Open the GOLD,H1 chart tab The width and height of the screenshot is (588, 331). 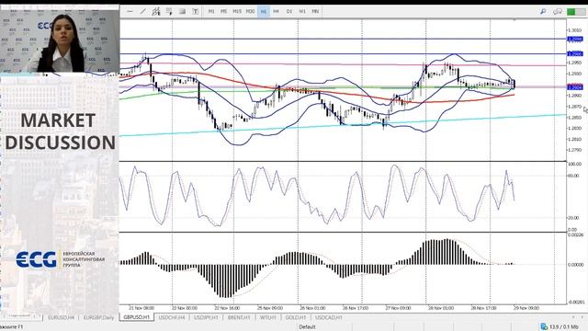click(296, 317)
